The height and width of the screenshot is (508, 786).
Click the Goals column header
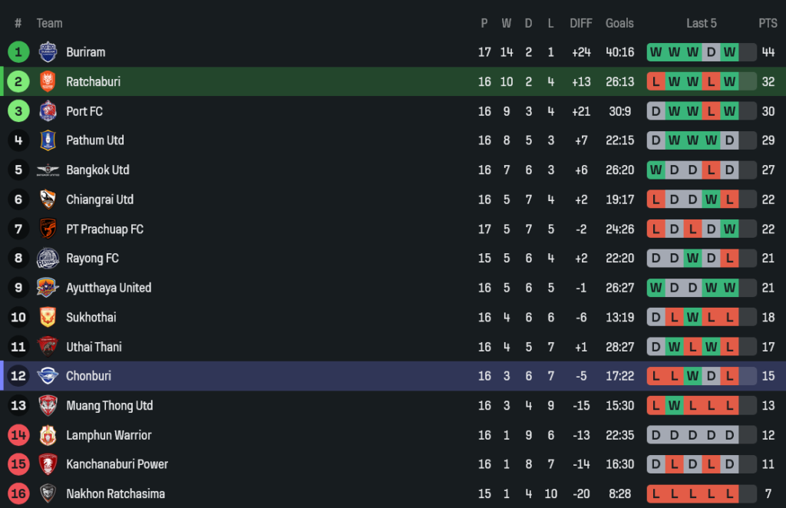click(x=619, y=23)
